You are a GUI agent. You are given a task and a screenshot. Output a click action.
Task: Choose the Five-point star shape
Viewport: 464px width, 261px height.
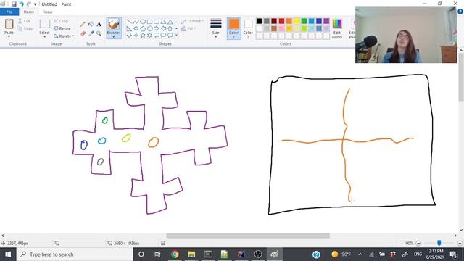[x=143, y=36]
